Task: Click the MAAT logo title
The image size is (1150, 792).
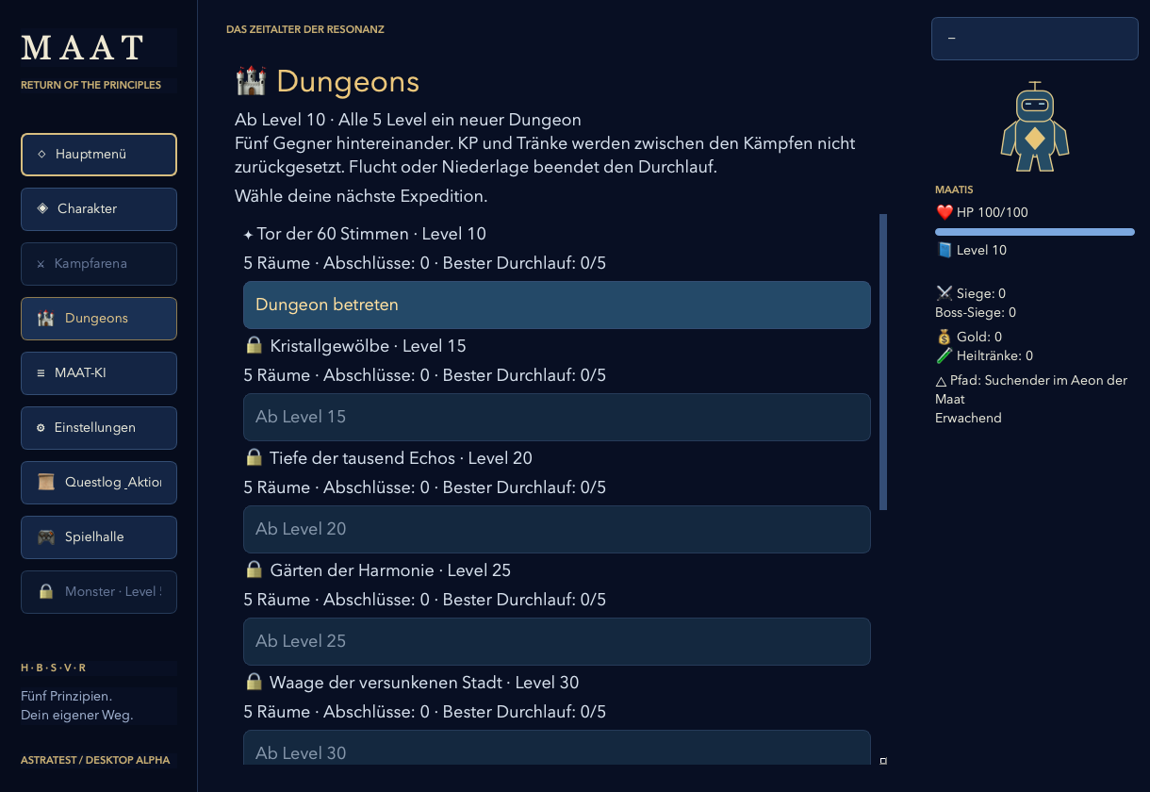Action: coord(83,47)
